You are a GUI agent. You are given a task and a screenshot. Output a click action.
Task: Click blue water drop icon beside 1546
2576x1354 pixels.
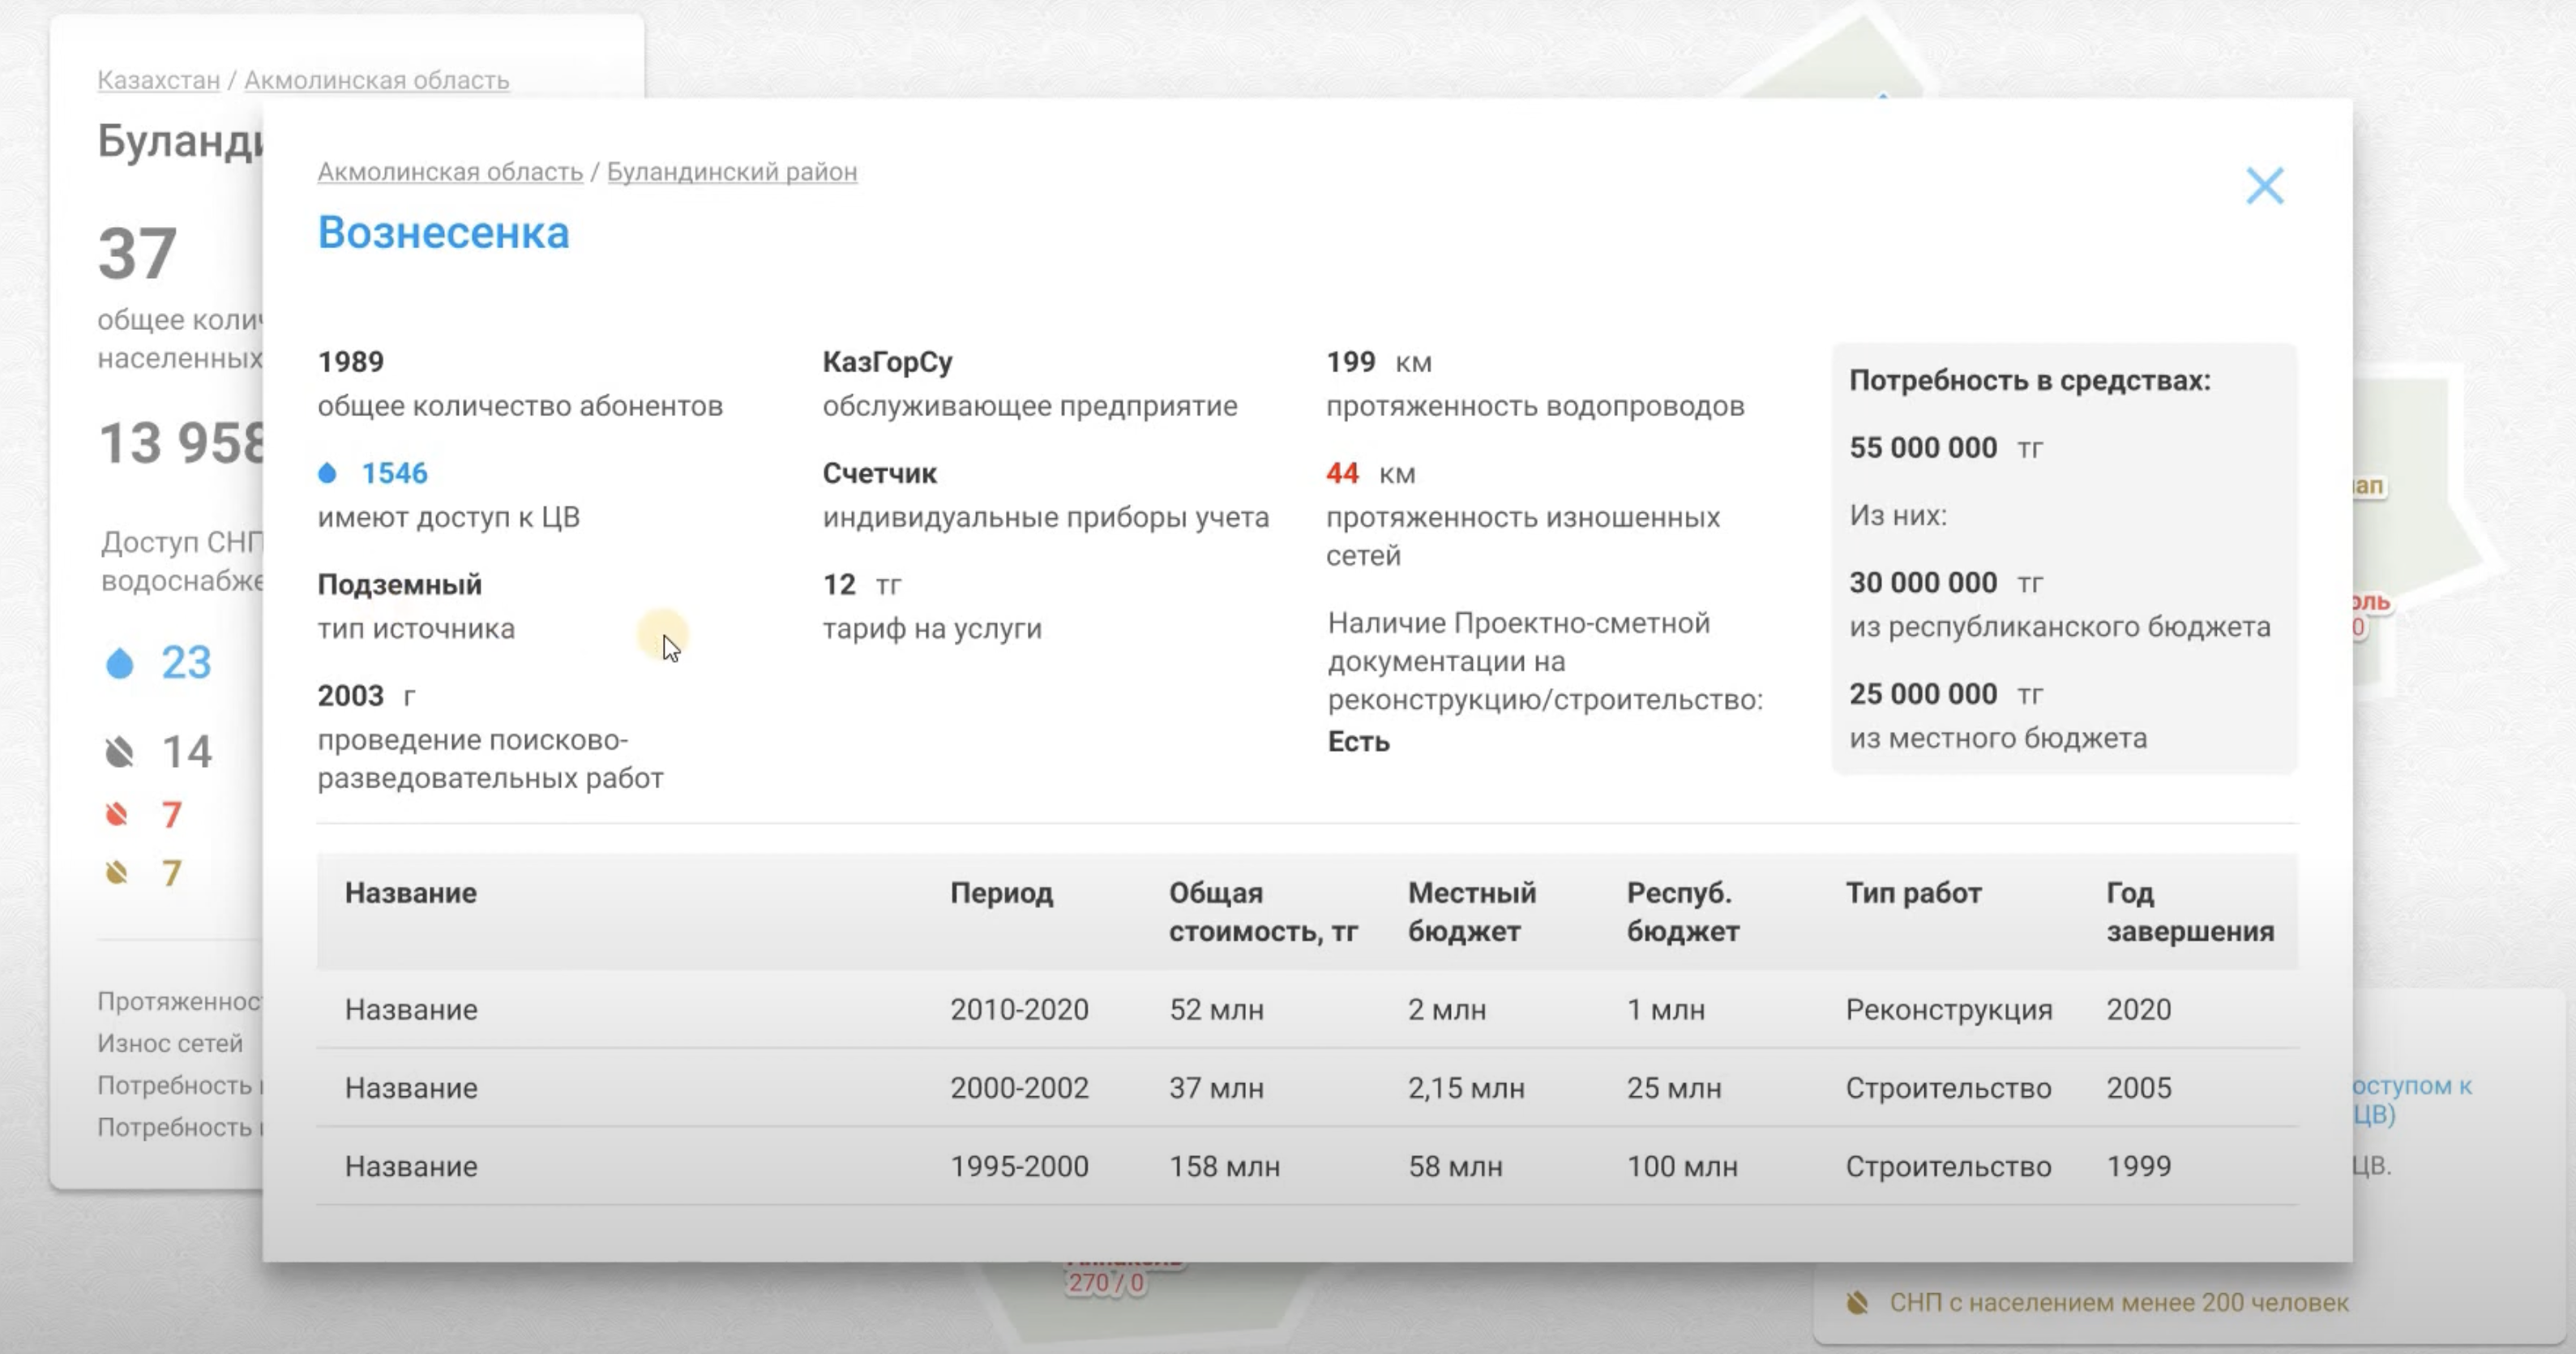click(x=327, y=473)
